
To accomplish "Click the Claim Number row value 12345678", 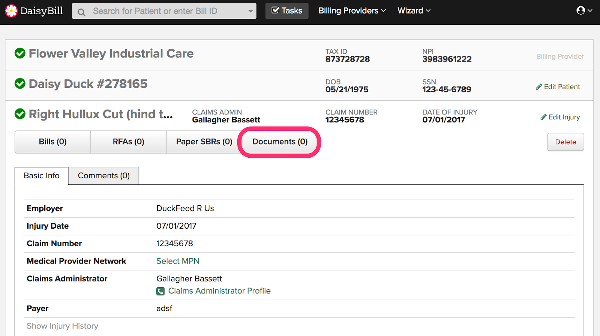I will [175, 243].
